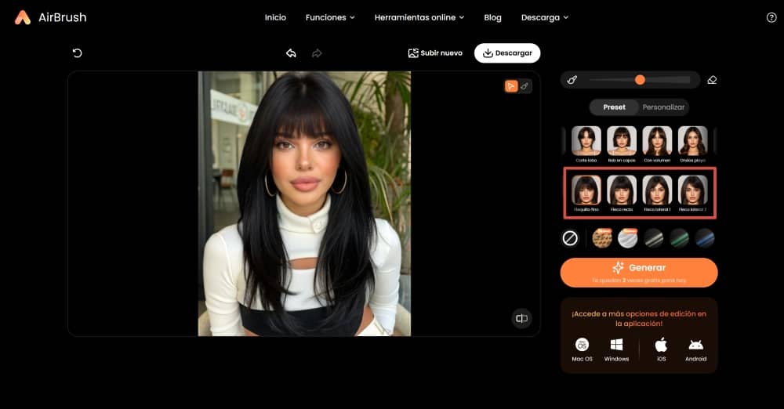Click the reset icon above the canvas

tap(77, 53)
